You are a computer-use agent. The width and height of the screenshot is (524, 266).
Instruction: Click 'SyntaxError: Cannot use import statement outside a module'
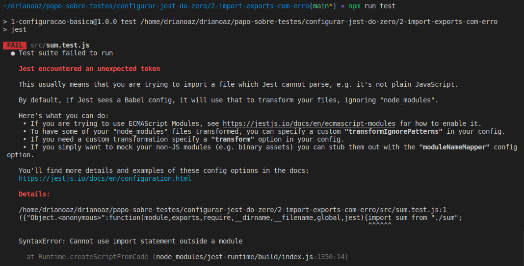coord(131,241)
